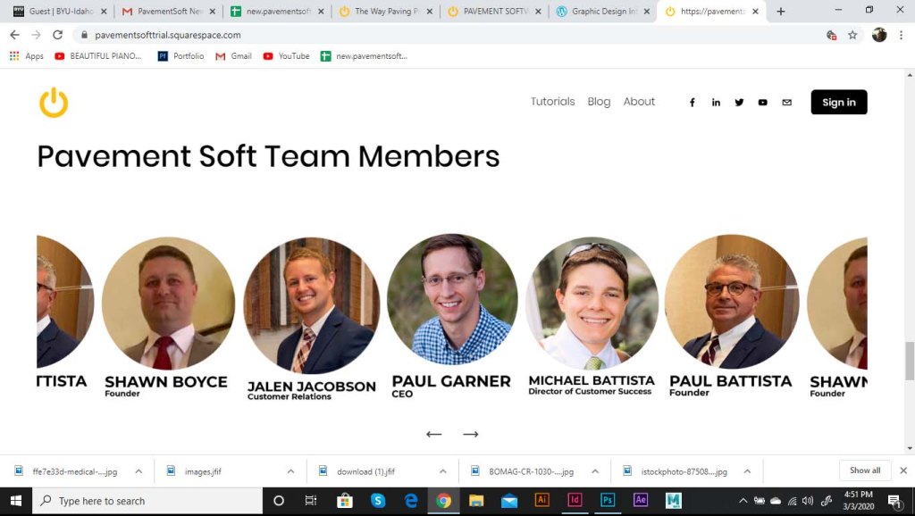Expand options for images.jfif download
Screen dimensions: 915x516
(290, 471)
